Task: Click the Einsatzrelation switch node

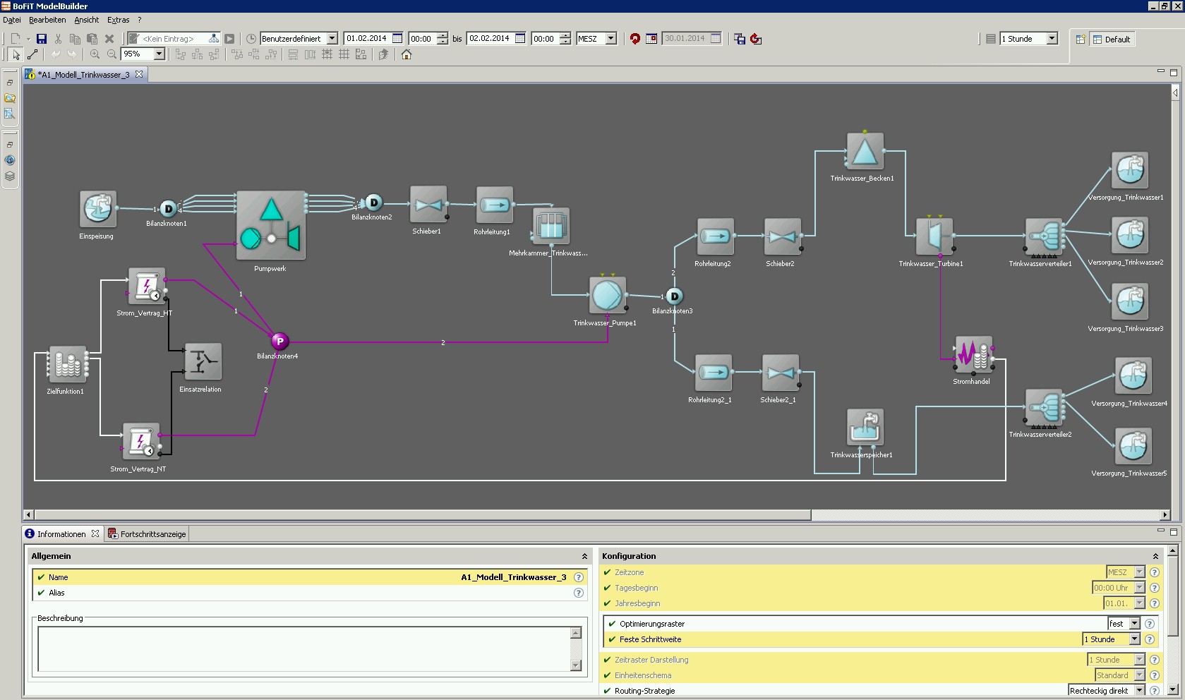Action: pos(203,361)
